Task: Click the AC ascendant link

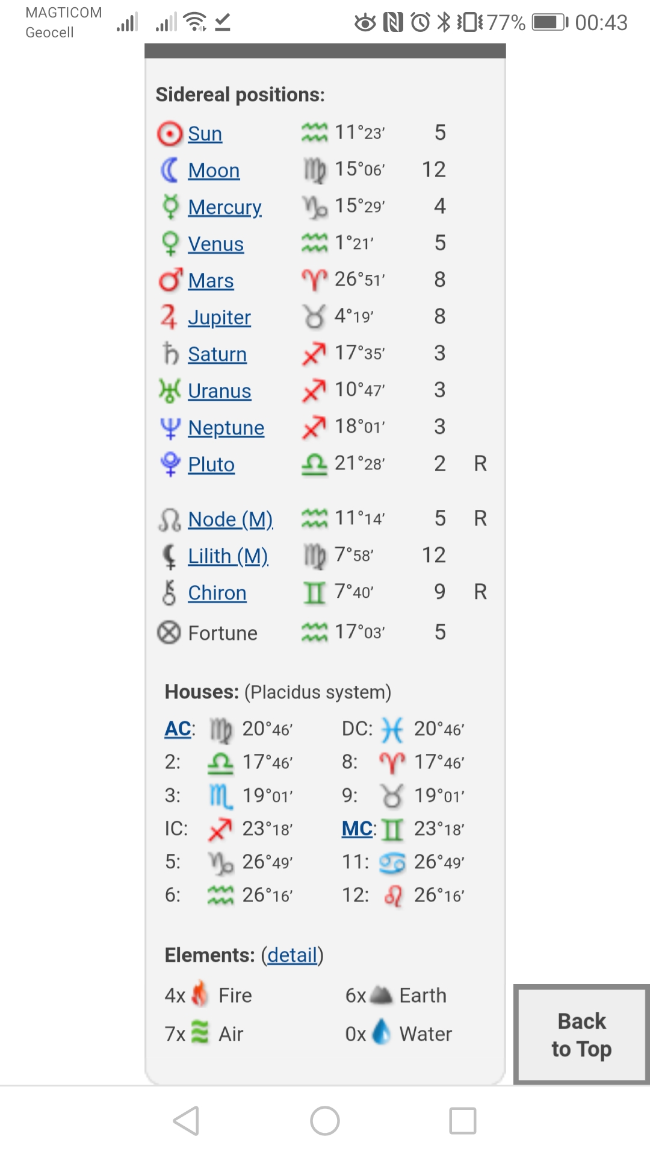Action: pyautogui.click(x=178, y=729)
